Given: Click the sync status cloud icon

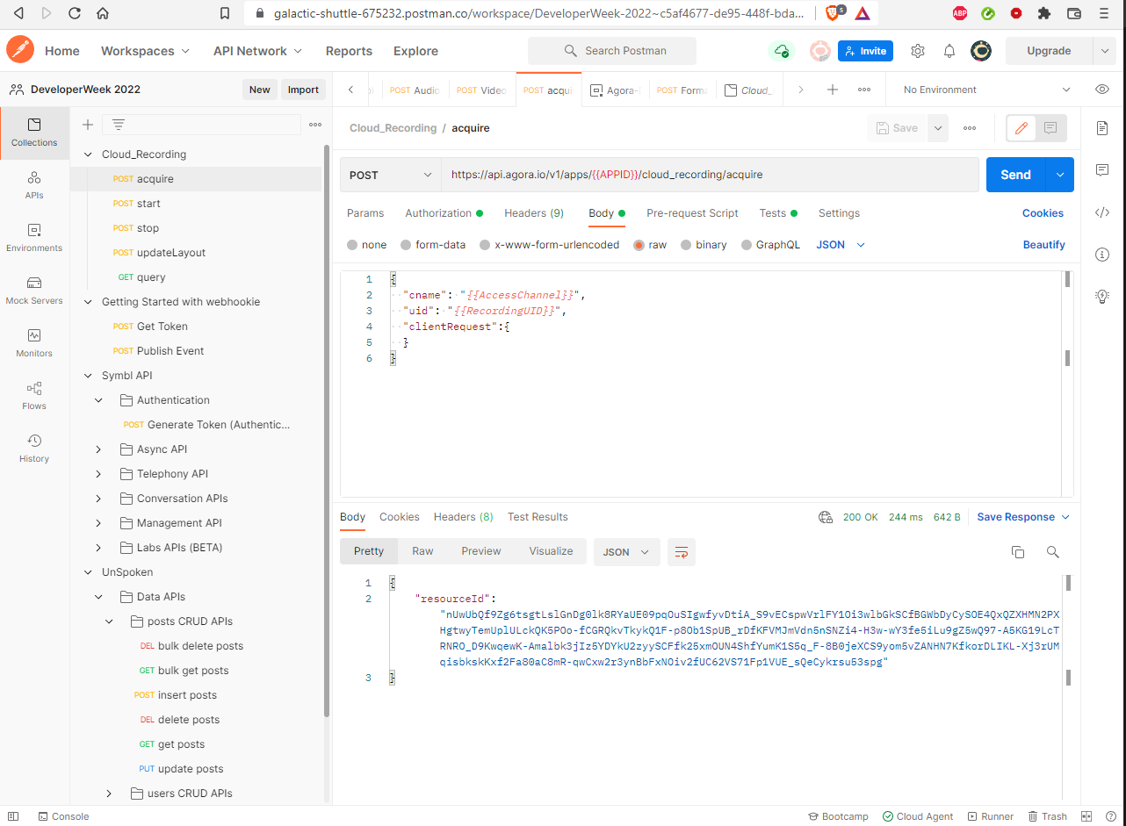Looking at the screenshot, I should click(x=781, y=51).
